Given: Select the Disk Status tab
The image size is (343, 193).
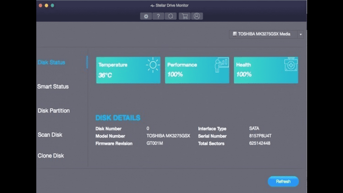Looking at the screenshot, I should tap(51, 63).
